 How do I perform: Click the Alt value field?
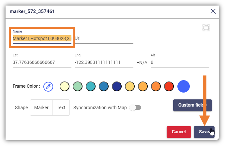tap(180, 62)
